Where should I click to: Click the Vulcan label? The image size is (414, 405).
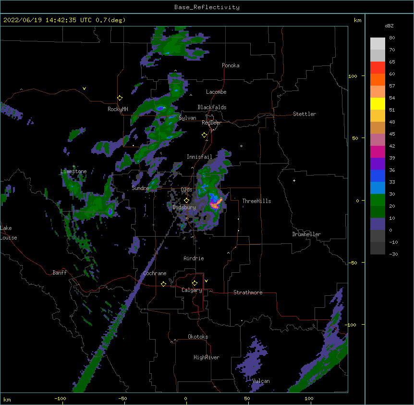[x=261, y=381]
